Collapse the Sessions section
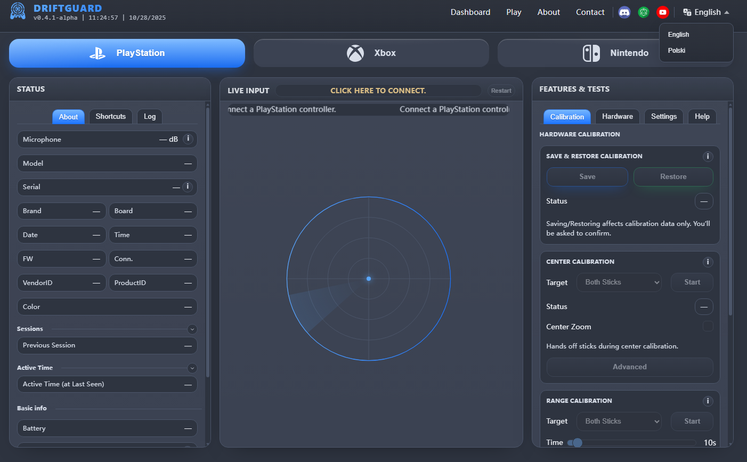The image size is (747, 462). 192,329
